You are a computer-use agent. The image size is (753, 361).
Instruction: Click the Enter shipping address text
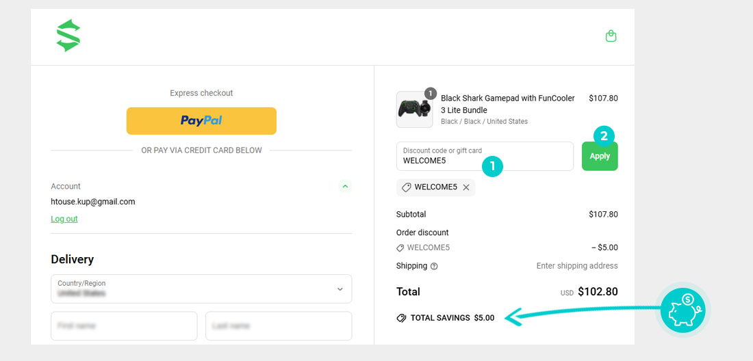tap(577, 265)
